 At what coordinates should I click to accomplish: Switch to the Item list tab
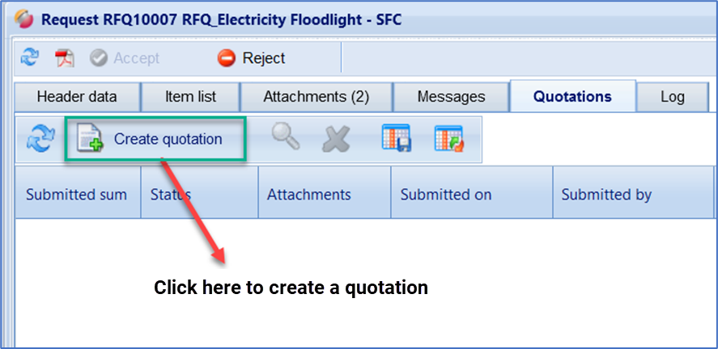[x=190, y=97]
